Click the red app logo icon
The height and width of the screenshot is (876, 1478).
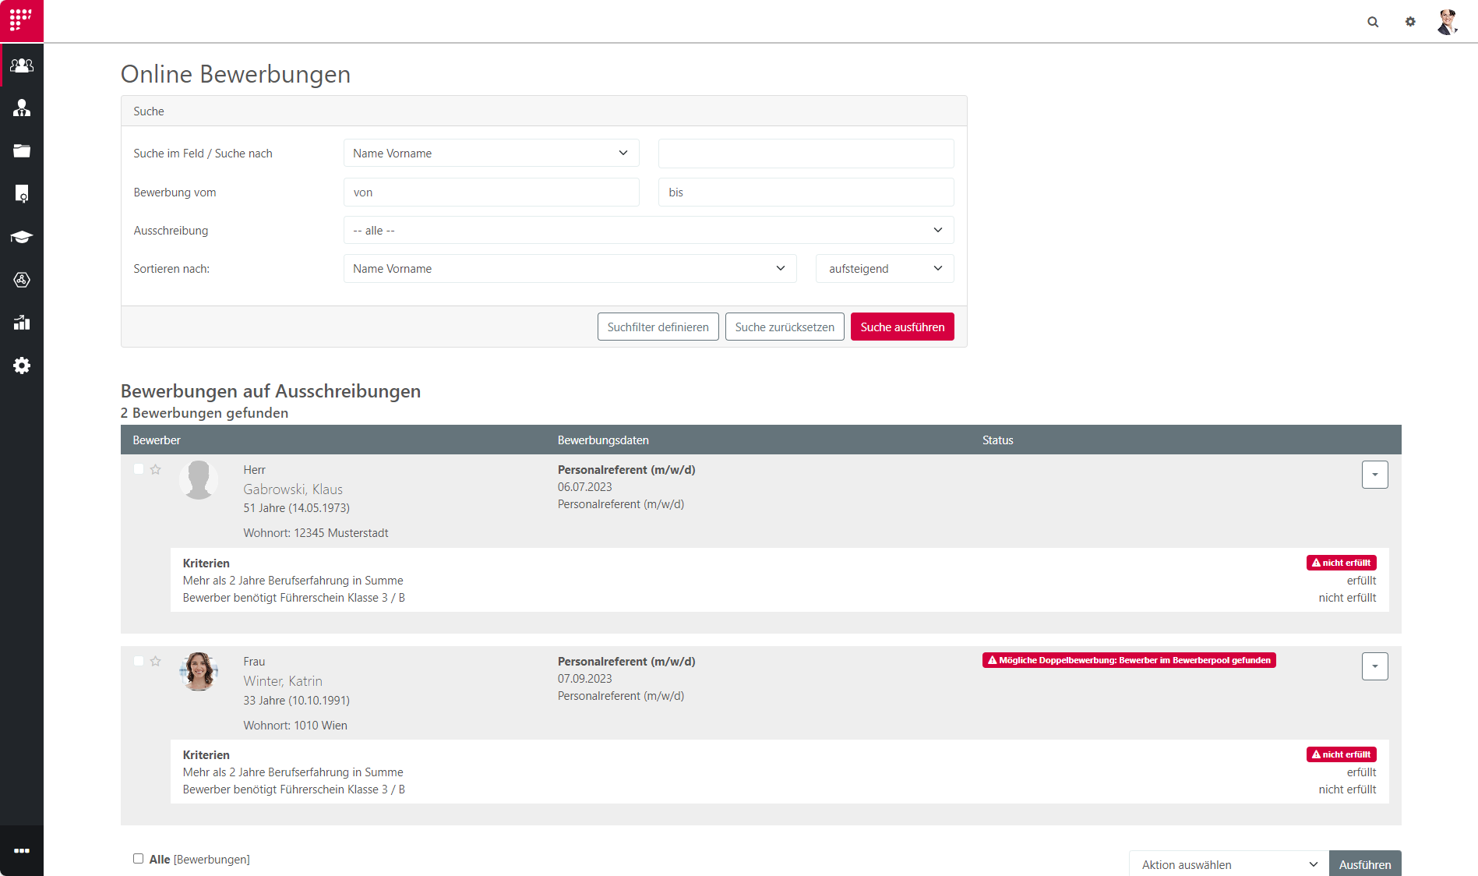(22, 21)
